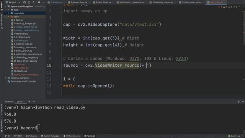Open the Event Log
The width and height of the screenshot is (245, 138).
click(234, 136)
